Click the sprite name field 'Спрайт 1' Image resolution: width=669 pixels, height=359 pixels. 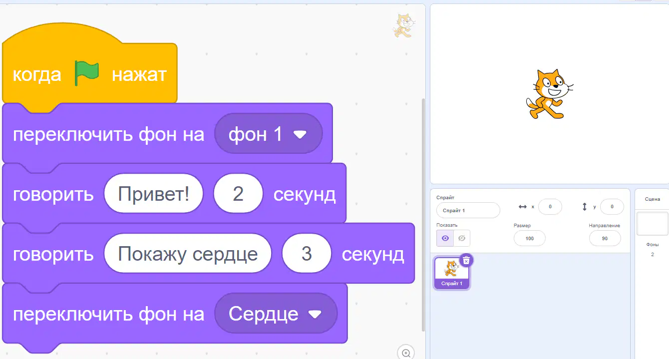click(468, 210)
